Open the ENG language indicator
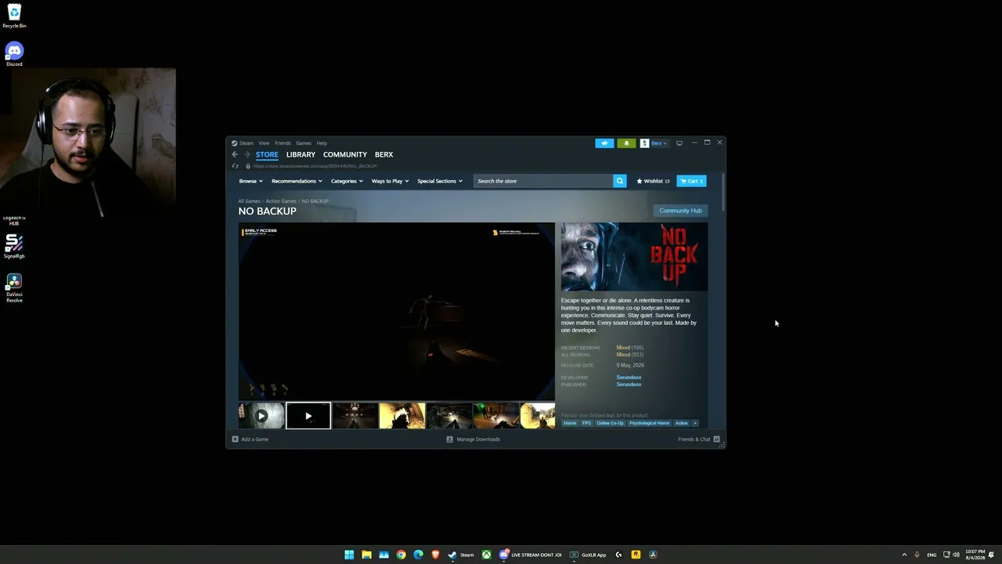 click(x=932, y=555)
